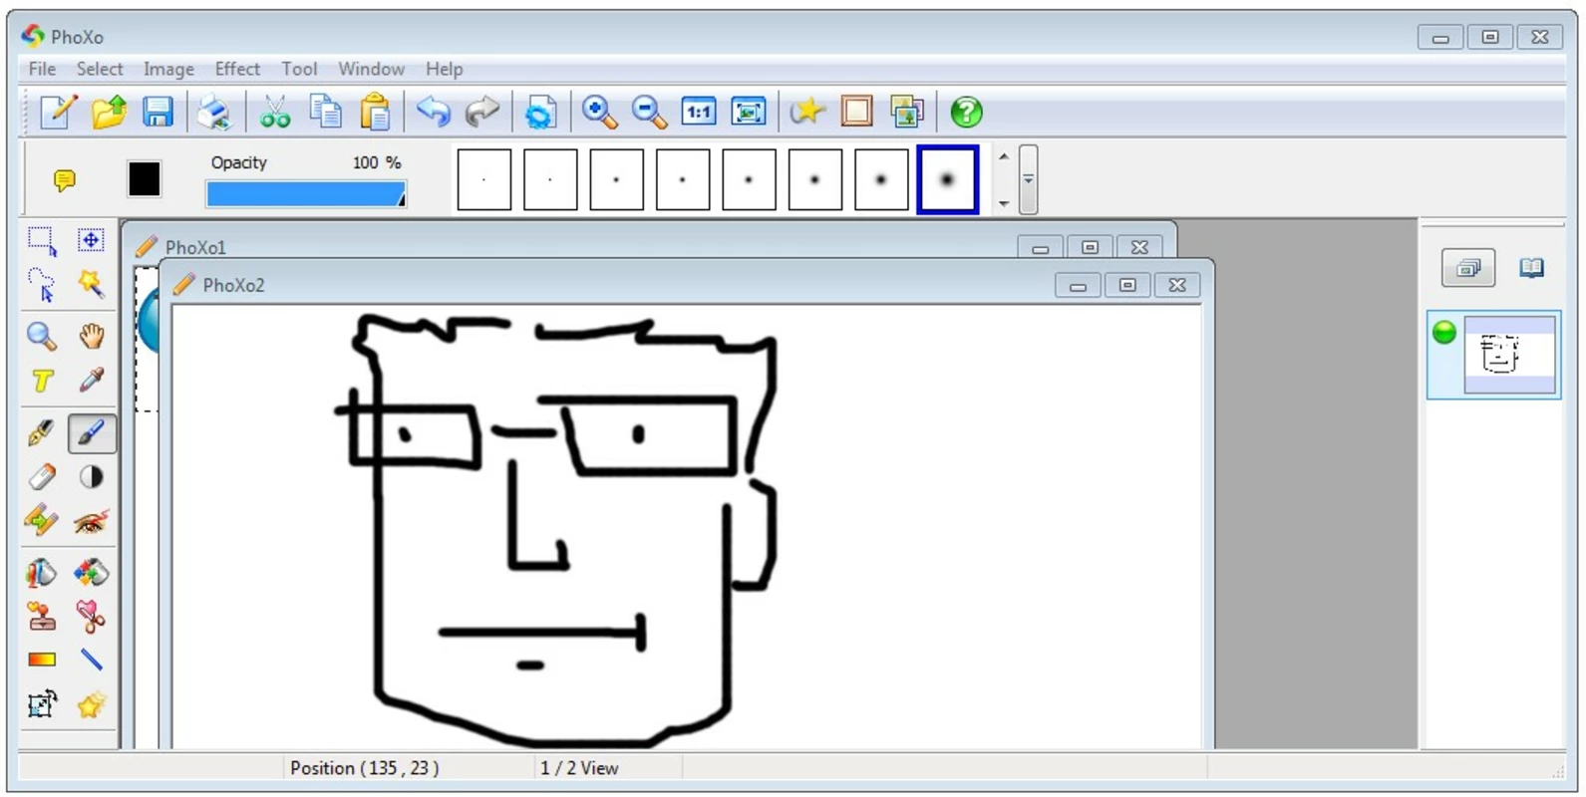Screen dimensions: 1586x797
Task: Select the face sketch layer thumbnail
Action: (1509, 355)
